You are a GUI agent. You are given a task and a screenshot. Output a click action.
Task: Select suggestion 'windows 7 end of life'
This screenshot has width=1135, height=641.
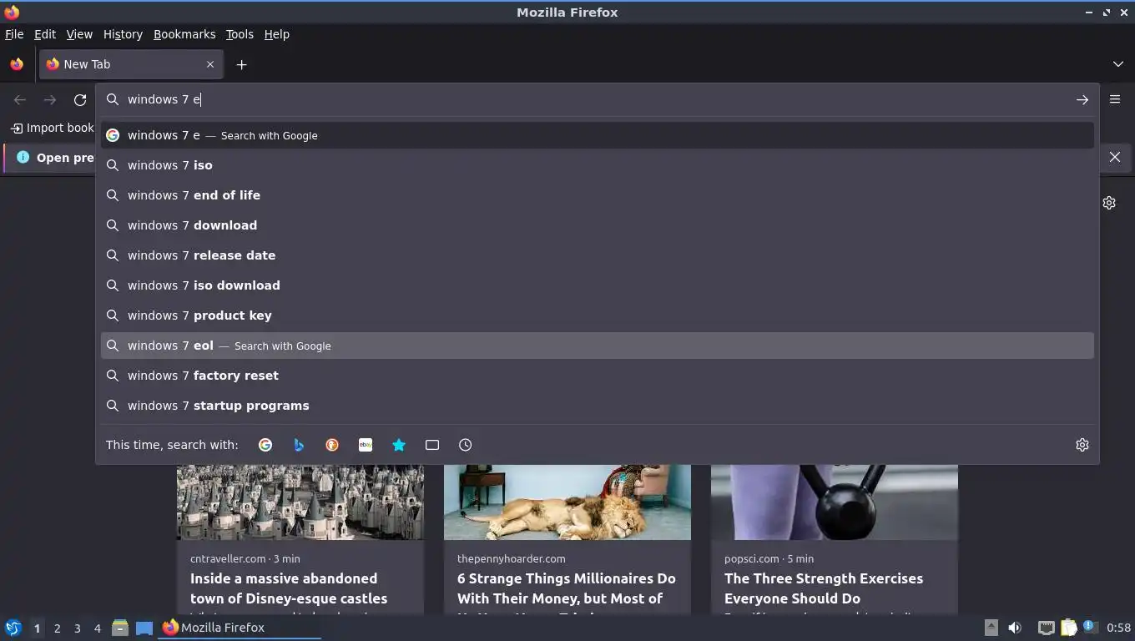click(597, 195)
